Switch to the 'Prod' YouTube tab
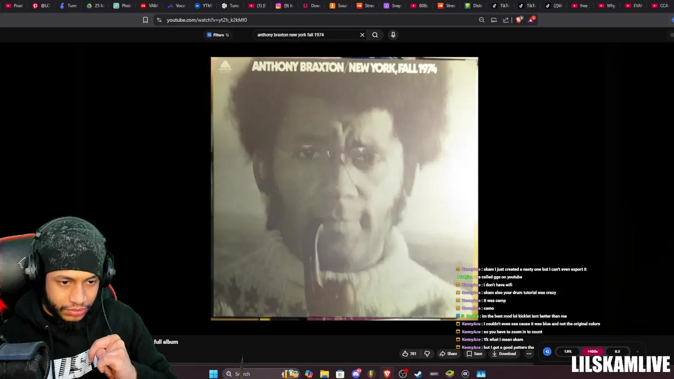 pos(14,6)
